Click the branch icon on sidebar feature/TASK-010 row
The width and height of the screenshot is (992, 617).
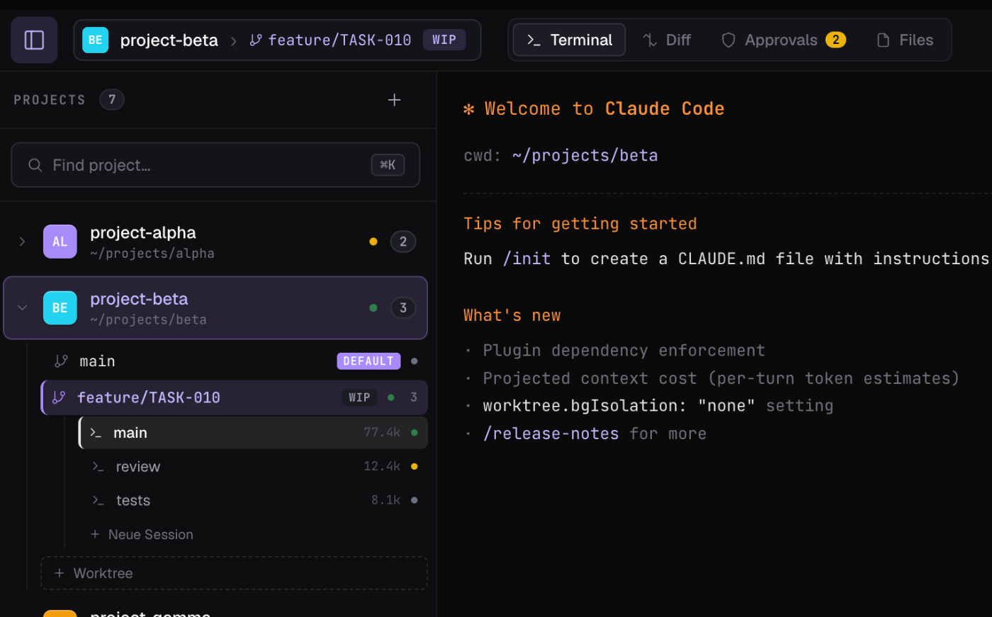click(60, 397)
